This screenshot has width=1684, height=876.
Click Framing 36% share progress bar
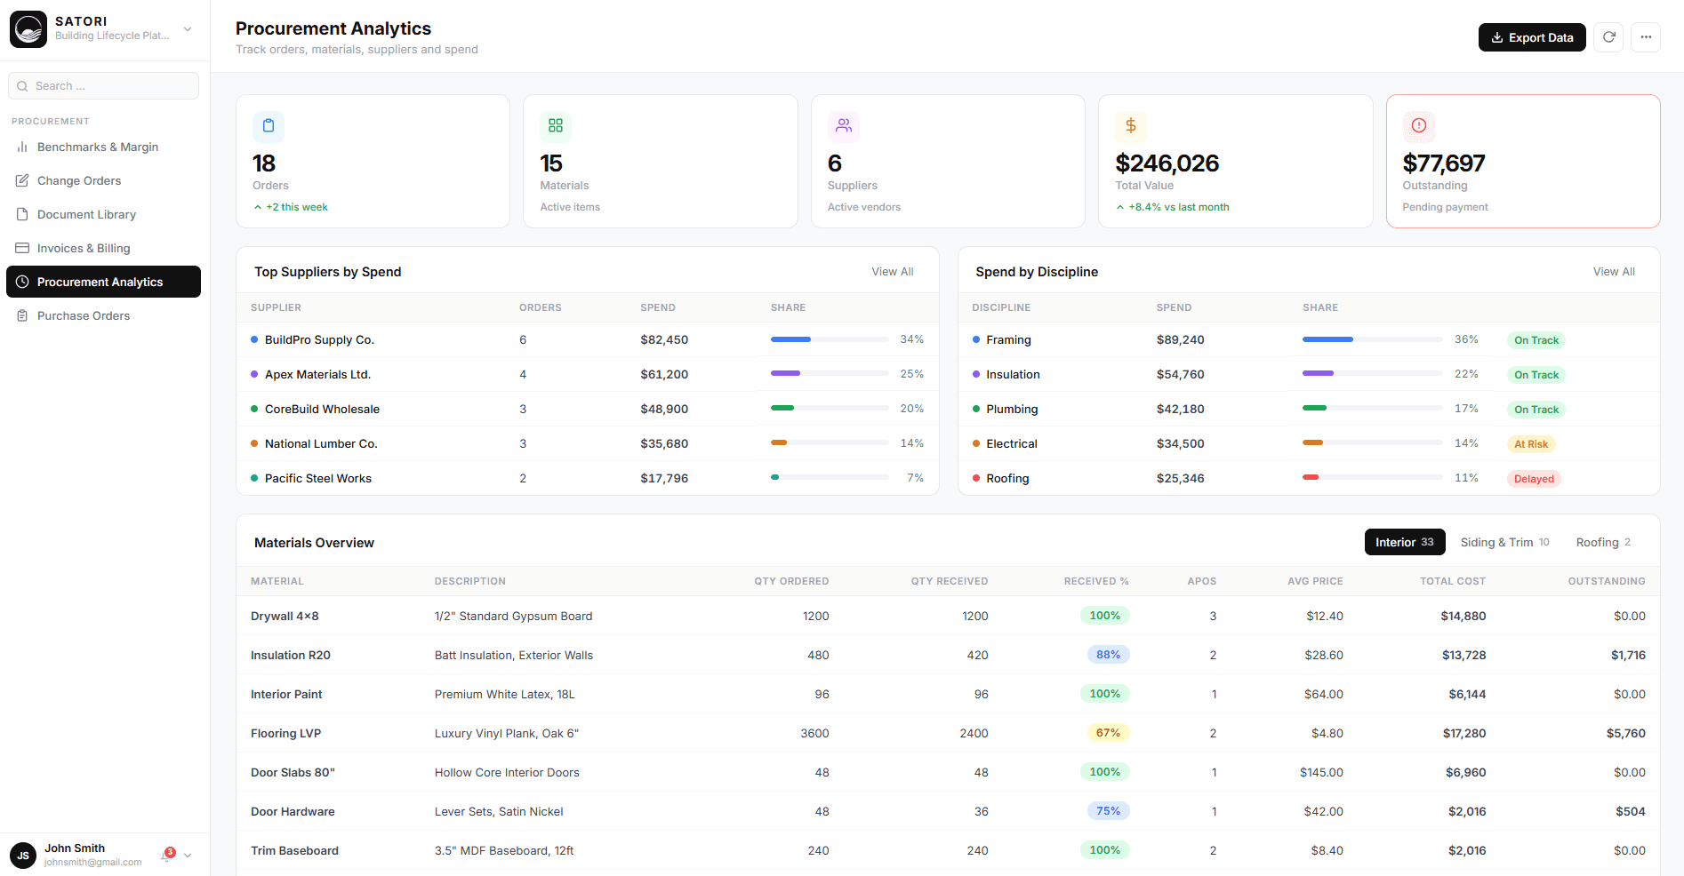point(1372,339)
